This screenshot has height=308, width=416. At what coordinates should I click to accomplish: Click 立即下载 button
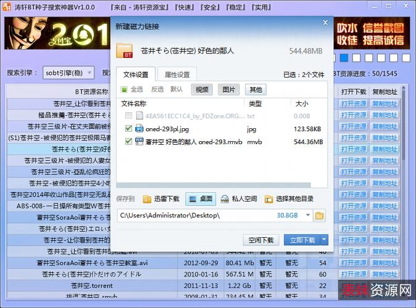click(302, 240)
